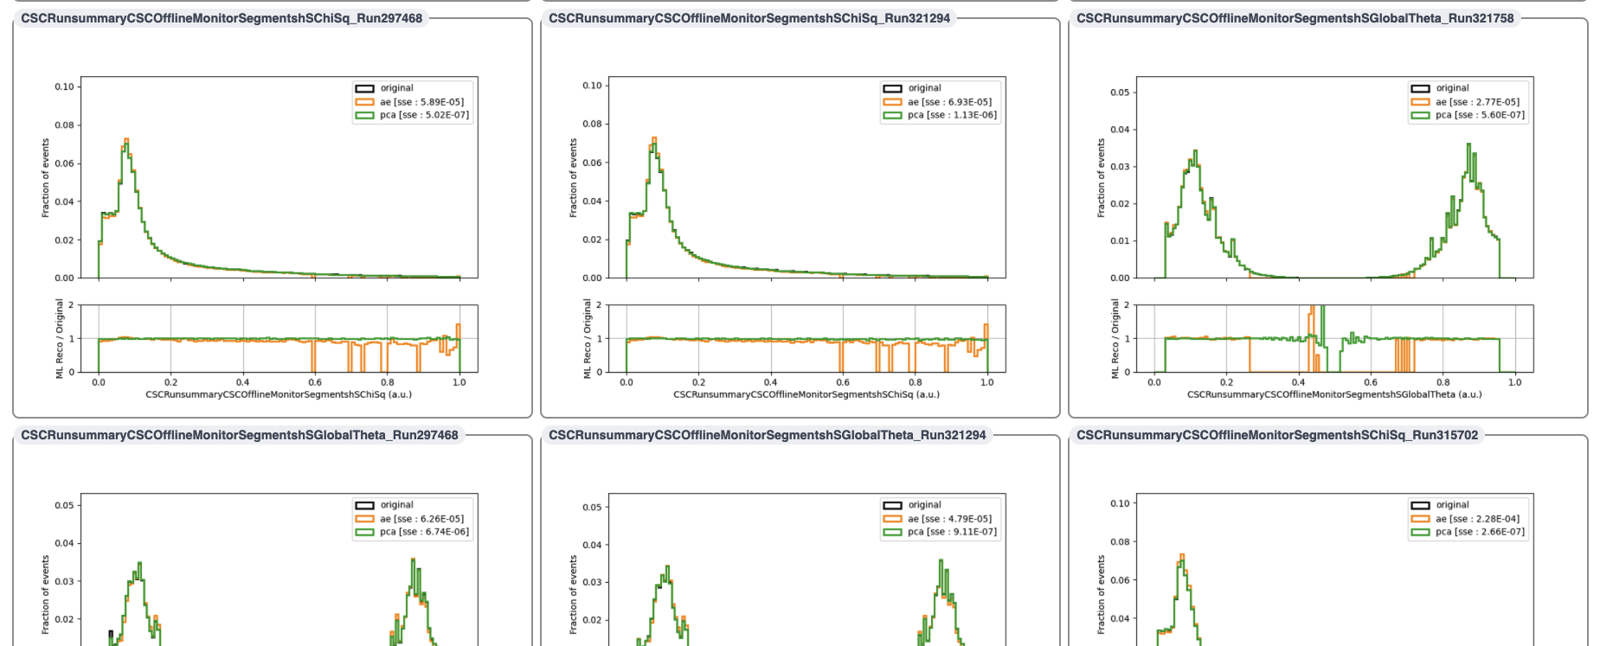Screen dimensions: 1600x646
Task: Click the x-axis label under ChiSq Run297468 plot
Action: click(279, 394)
